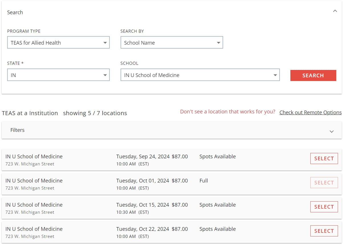Click the red SEARCH button
The image size is (344, 245).
coord(313,75)
